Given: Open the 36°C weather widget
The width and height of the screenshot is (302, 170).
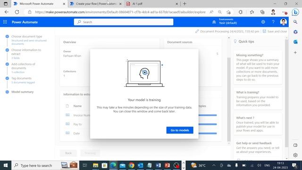Looking at the screenshot, I should [x=198, y=165].
